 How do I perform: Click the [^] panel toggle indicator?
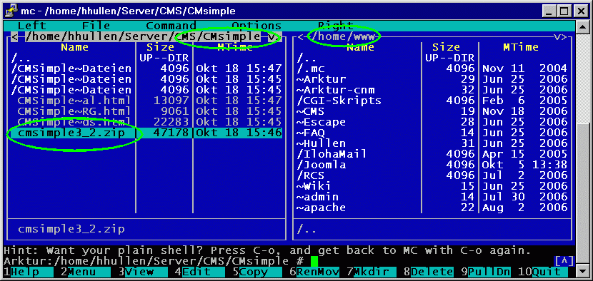[x=564, y=260]
